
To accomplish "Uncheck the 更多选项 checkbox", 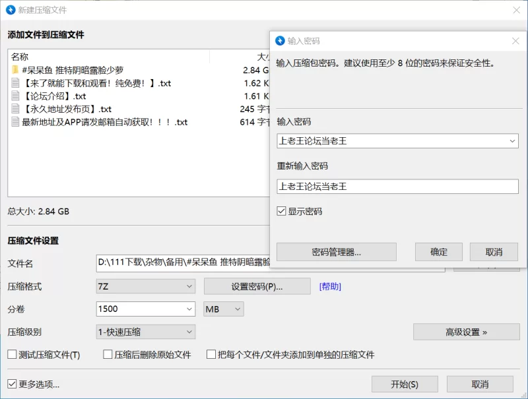I will (x=12, y=384).
